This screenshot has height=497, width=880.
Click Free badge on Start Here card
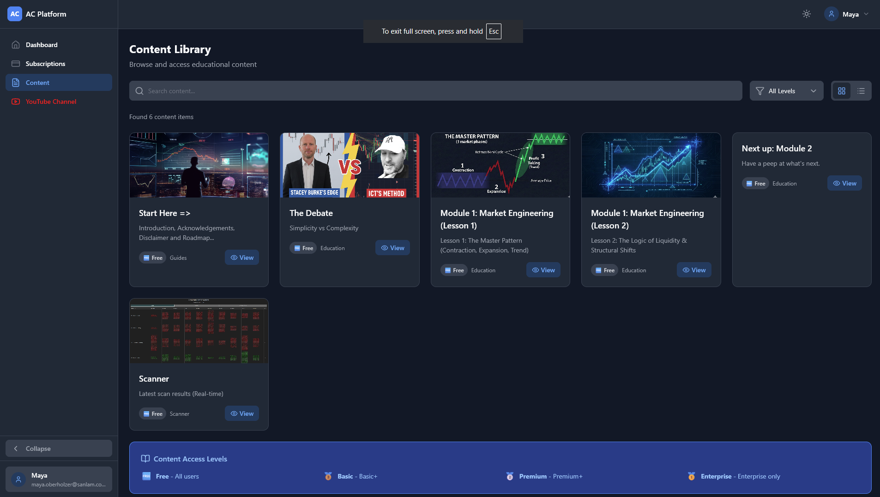point(152,257)
